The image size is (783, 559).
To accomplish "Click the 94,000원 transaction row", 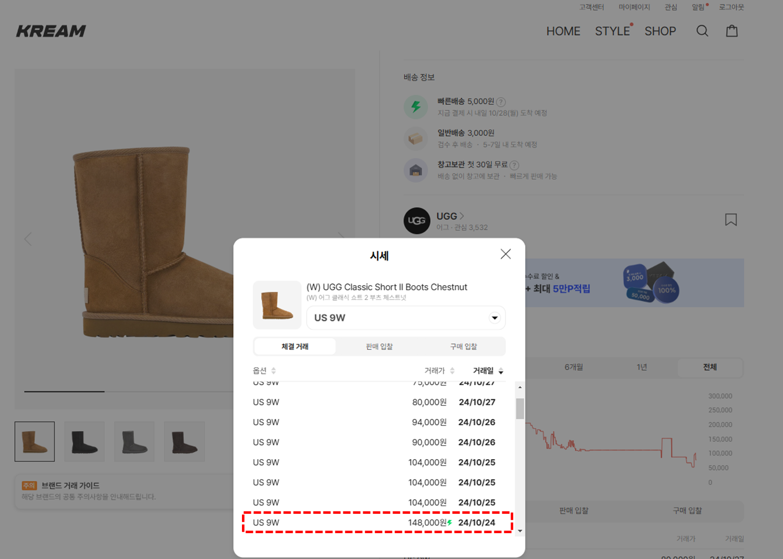I will click(x=374, y=422).
